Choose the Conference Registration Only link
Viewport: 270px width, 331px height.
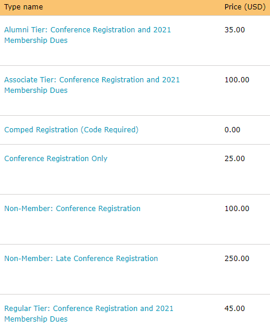(x=56, y=159)
